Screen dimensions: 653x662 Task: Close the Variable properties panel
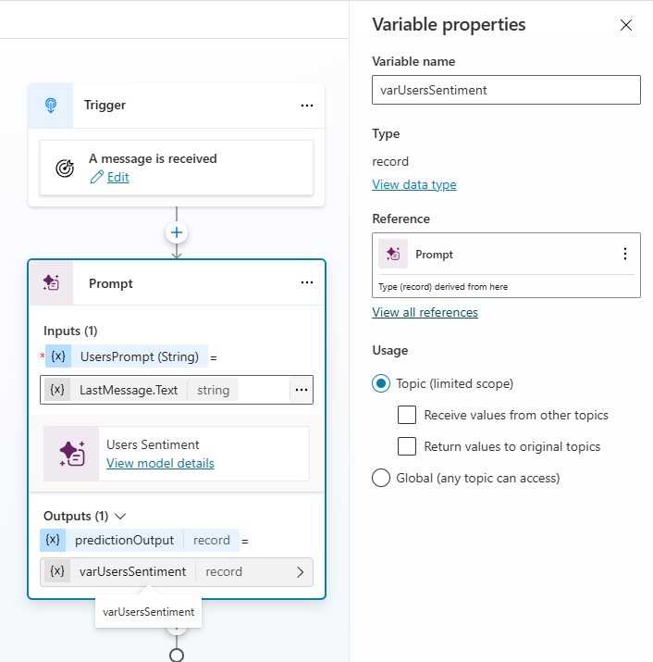point(626,25)
